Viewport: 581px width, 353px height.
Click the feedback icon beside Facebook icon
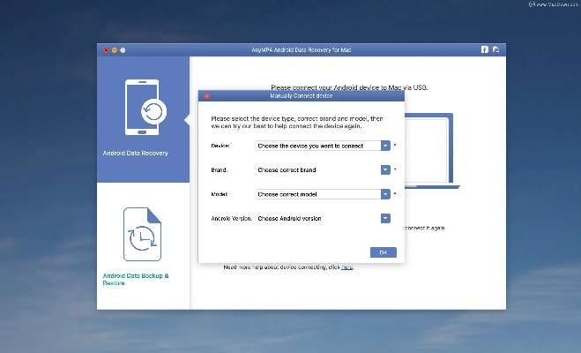(x=496, y=50)
